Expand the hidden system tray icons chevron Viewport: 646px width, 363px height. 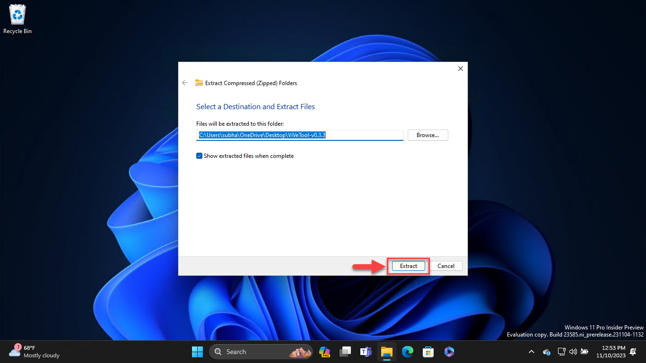(531, 352)
